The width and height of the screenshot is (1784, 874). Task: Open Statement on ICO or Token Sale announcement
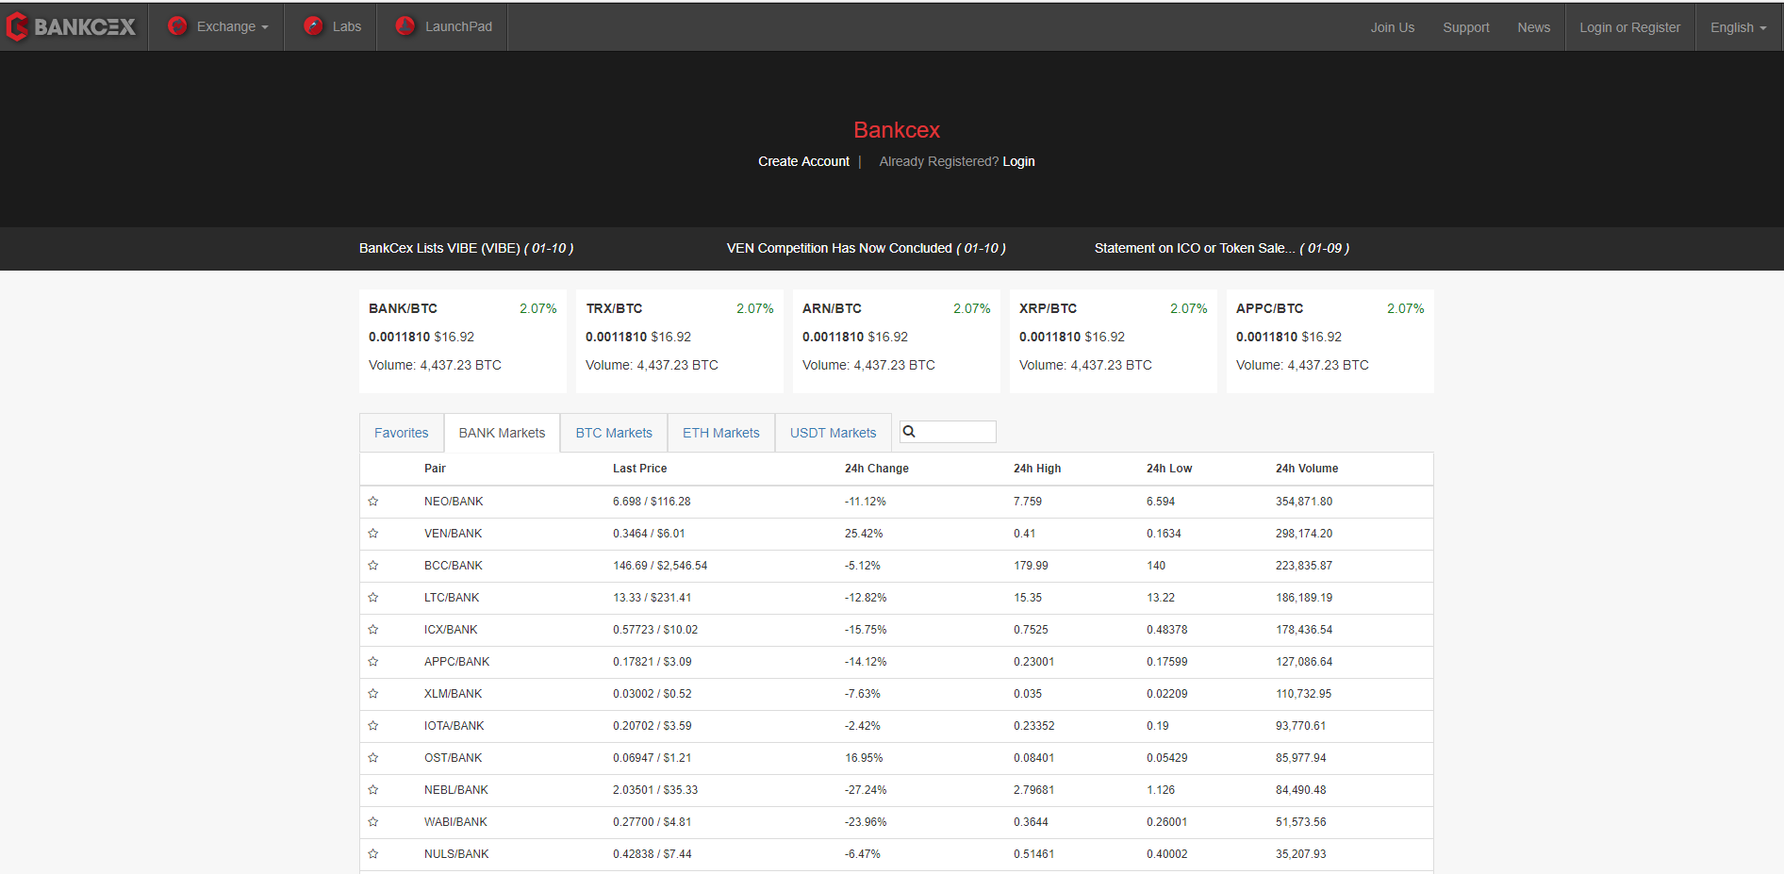[x=1221, y=248]
